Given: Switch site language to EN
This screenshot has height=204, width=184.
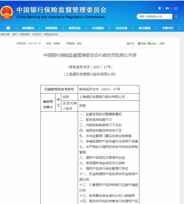Looking at the screenshot, I should 167,9.
